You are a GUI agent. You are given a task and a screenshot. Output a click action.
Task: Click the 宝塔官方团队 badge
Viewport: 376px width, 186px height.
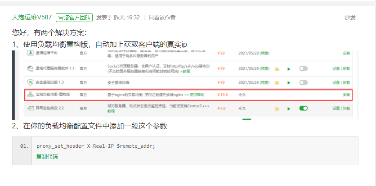tap(74, 18)
